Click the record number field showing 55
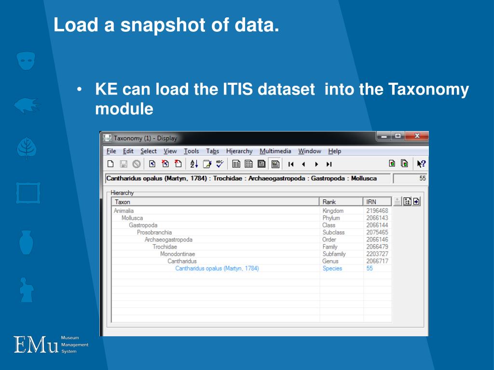494x370 pixels. 410,178
